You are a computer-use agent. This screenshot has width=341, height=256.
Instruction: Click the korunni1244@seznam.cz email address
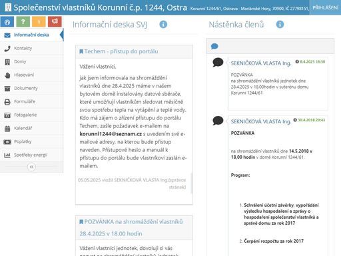click(111, 134)
